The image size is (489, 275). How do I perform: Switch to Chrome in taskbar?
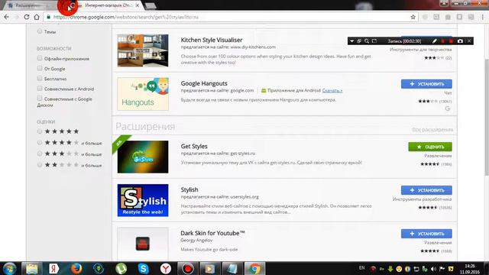pyautogui.click(x=254, y=268)
